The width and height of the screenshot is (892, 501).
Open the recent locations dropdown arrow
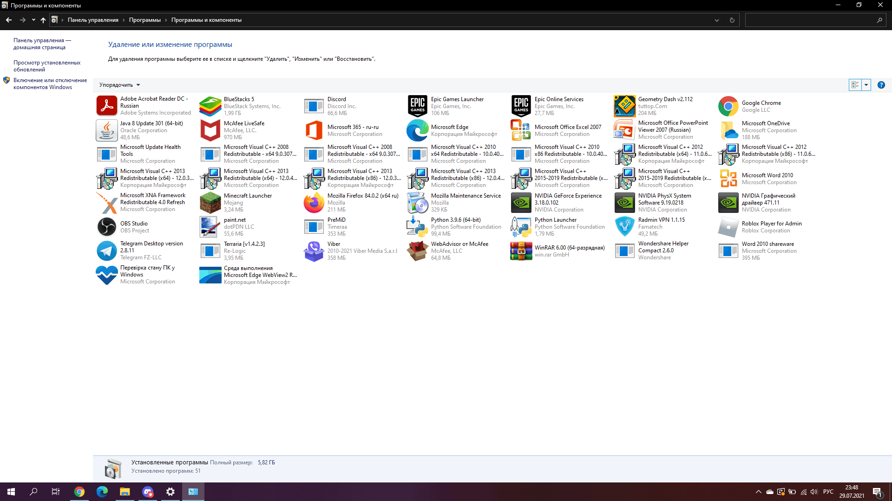point(33,20)
